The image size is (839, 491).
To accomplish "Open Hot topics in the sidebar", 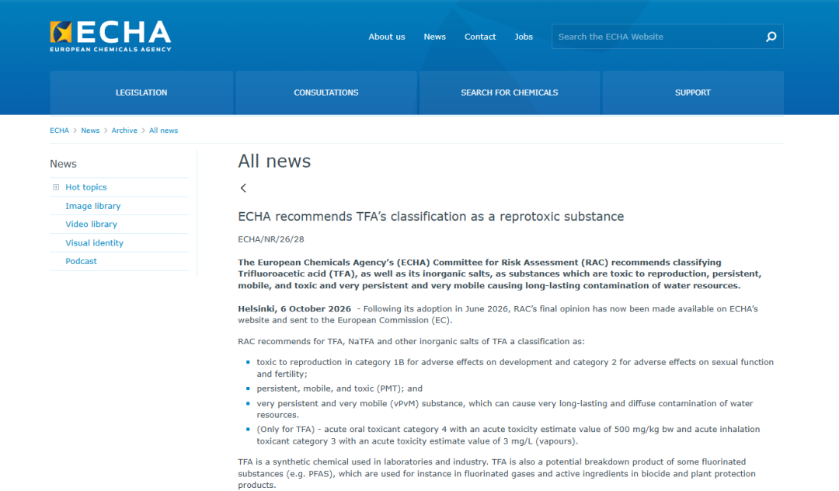I will 86,187.
